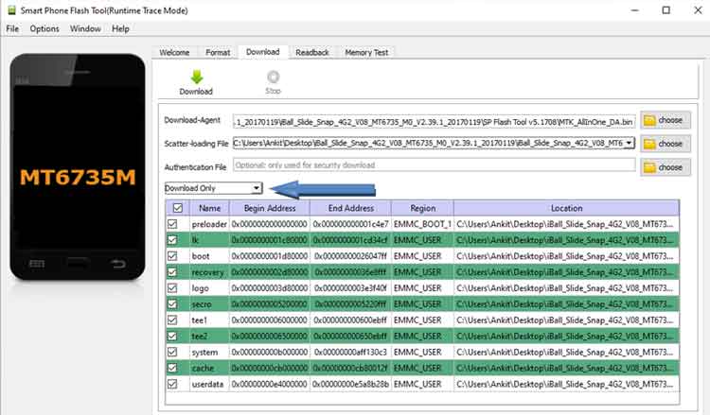The image size is (710, 415).
Task: Uncheck the system partition checkbox
Action: 172,352
